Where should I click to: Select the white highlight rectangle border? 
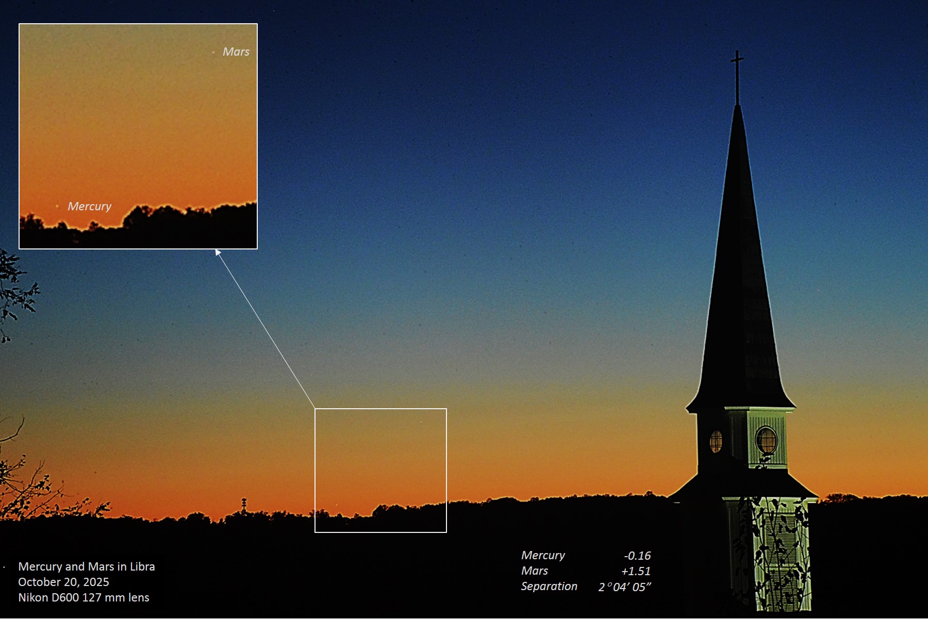pyautogui.click(x=380, y=409)
